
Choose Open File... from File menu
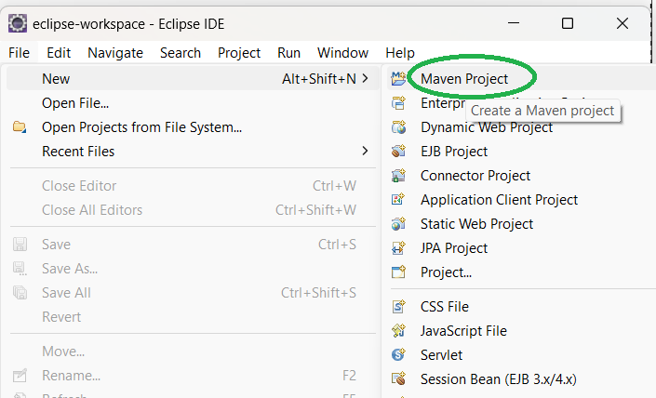pyautogui.click(x=75, y=103)
